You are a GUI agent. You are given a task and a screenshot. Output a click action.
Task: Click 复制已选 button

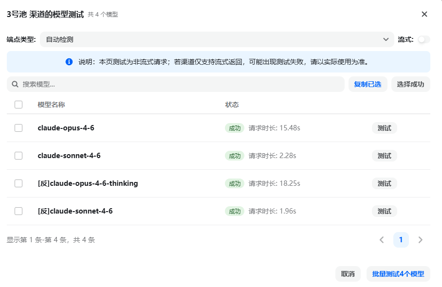[368, 84]
